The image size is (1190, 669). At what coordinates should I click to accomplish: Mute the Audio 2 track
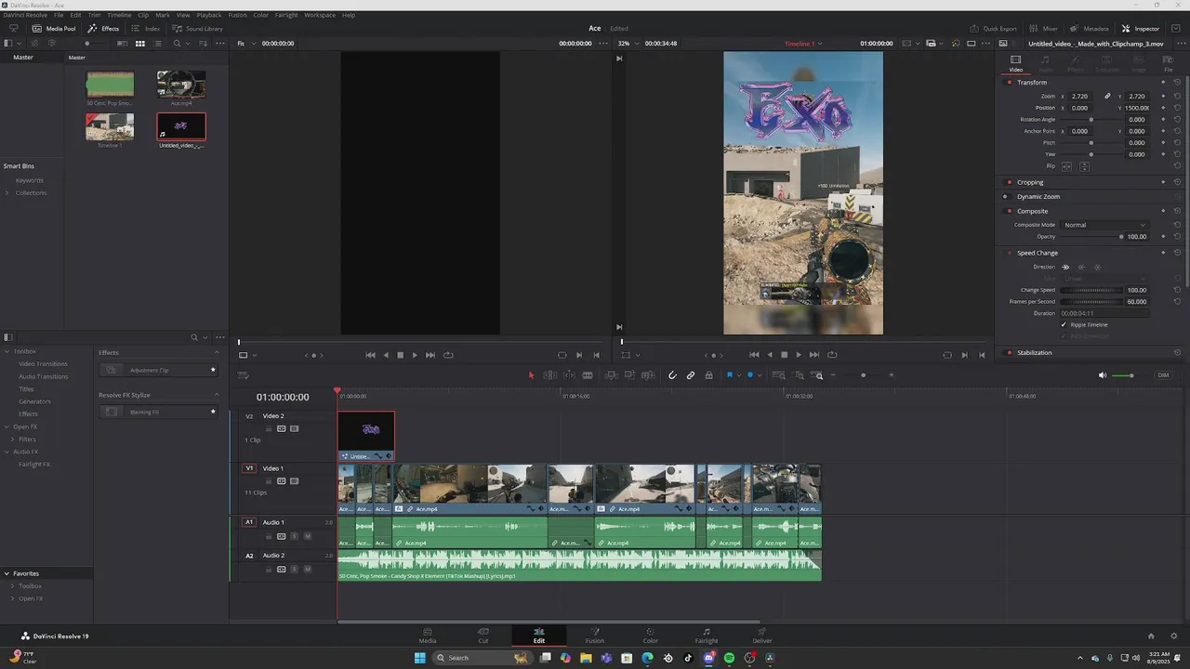pyautogui.click(x=308, y=569)
